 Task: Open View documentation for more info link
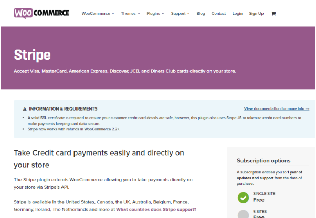tap(277, 109)
